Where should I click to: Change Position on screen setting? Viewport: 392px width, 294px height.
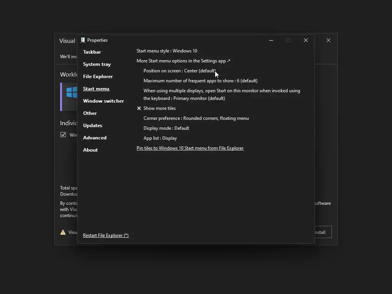[180, 71]
